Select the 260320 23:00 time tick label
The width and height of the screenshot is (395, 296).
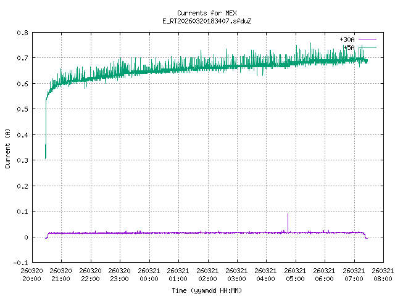click(119, 274)
